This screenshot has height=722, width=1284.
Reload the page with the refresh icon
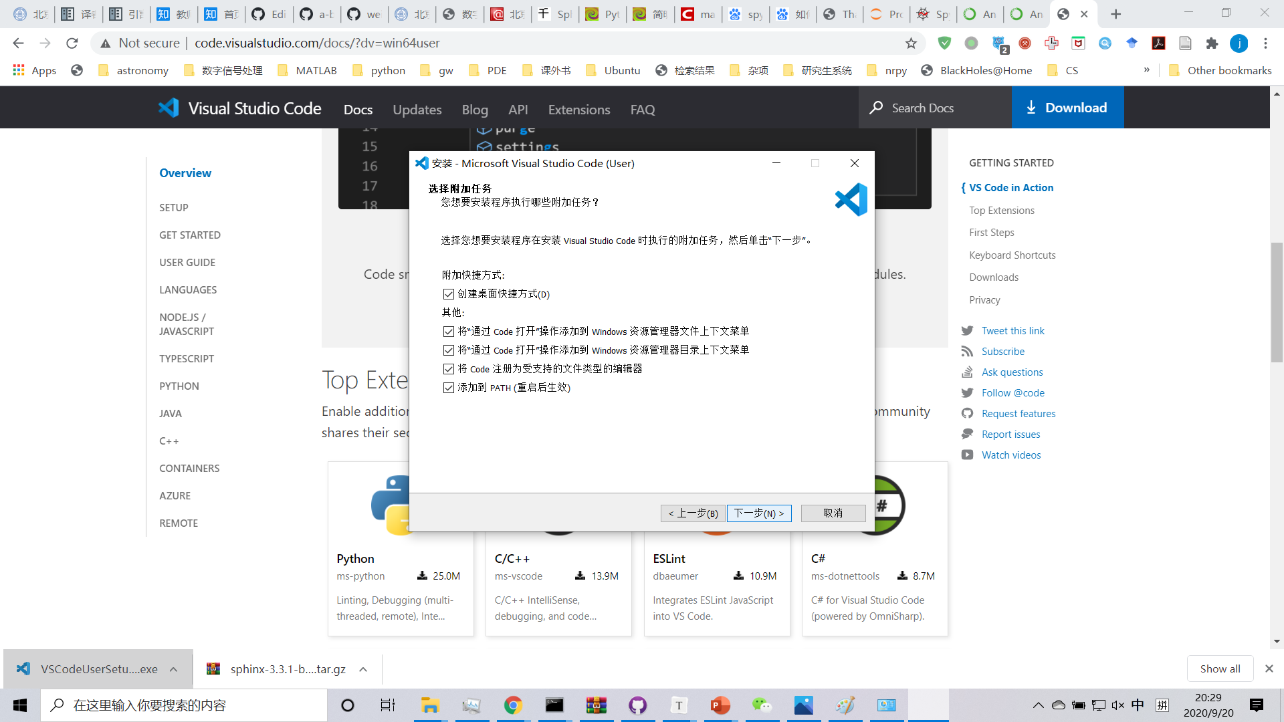click(72, 43)
